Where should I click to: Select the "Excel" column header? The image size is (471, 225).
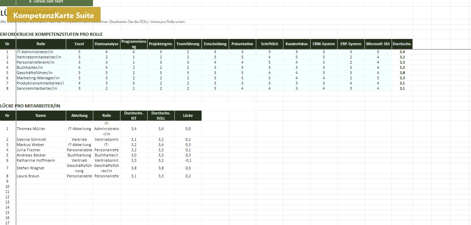pos(79,44)
